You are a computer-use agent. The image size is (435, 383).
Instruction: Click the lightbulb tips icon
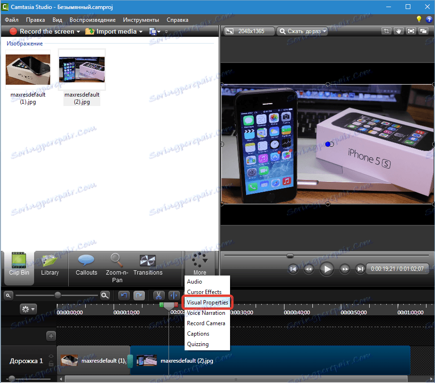(419, 19)
